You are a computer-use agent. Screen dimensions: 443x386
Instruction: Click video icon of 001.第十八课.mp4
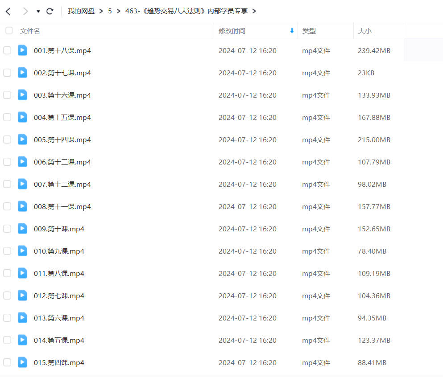click(x=22, y=50)
